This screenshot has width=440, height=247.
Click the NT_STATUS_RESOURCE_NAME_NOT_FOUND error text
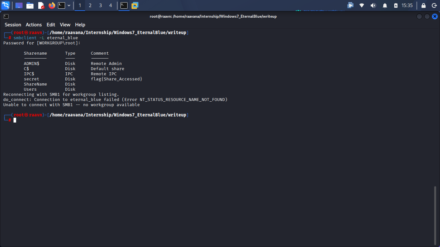pyautogui.click(x=182, y=100)
